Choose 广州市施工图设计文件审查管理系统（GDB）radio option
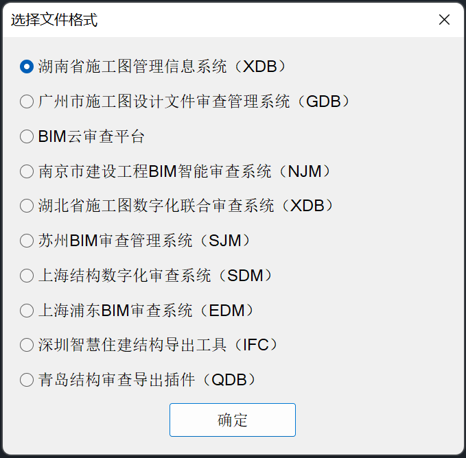Viewport: 466px width, 458px height. (x=27, y=101)
